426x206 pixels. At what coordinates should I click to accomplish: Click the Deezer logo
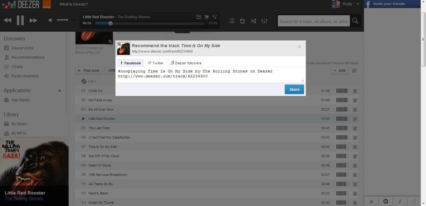pos(21,4)
